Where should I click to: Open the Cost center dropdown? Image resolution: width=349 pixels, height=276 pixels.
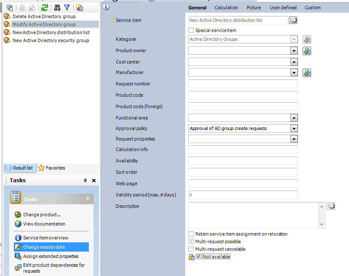pos(294,62)
